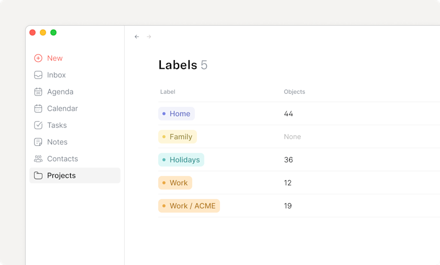Sort by the Objects column header
The height and width of the screenshot is (265, 440).
click(x=294, y=92)
